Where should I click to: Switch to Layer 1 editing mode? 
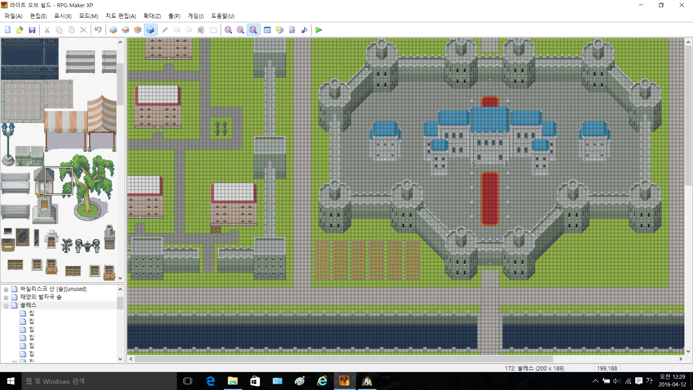113,30
